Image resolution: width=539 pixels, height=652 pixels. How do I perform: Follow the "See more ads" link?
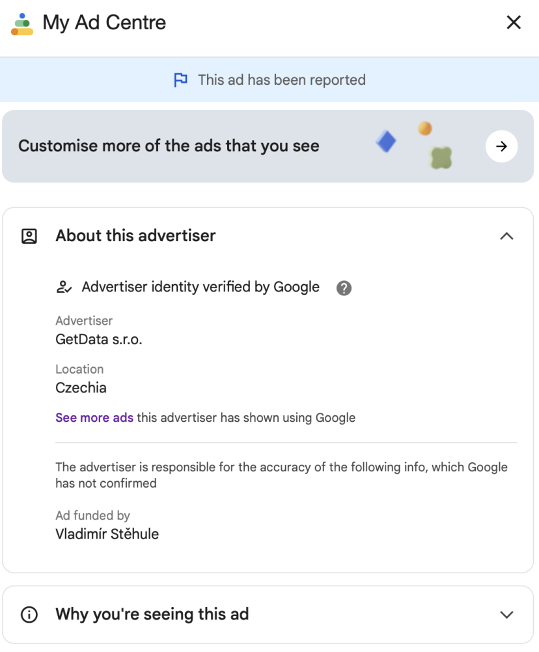[94, 417]
